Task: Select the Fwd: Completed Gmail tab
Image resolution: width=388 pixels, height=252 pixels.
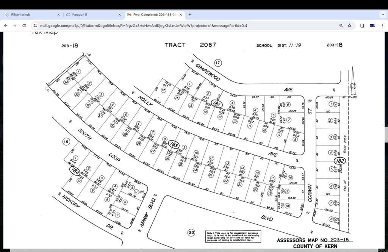Action: (152, 14)
